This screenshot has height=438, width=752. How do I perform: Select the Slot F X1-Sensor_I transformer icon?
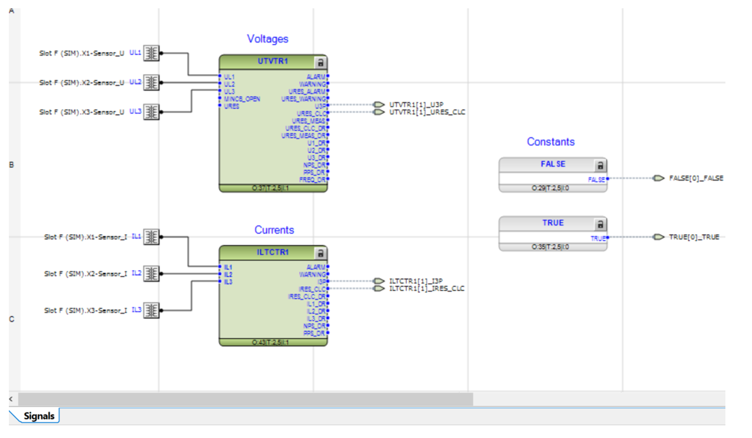click(150, 236)
